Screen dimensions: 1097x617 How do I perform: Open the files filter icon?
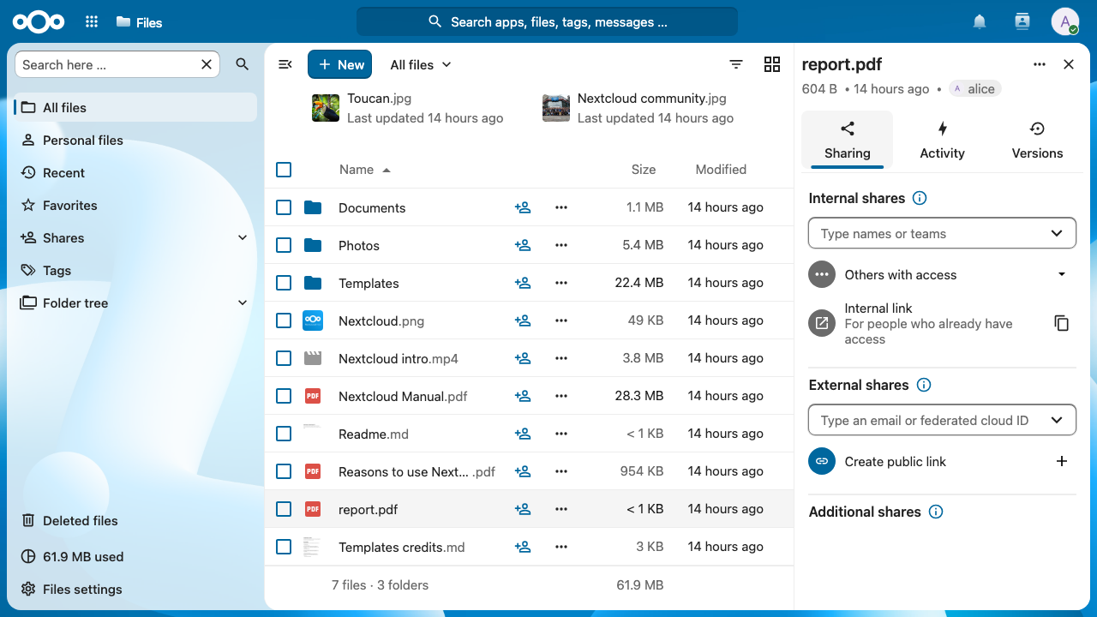click(x=736, y=64)
